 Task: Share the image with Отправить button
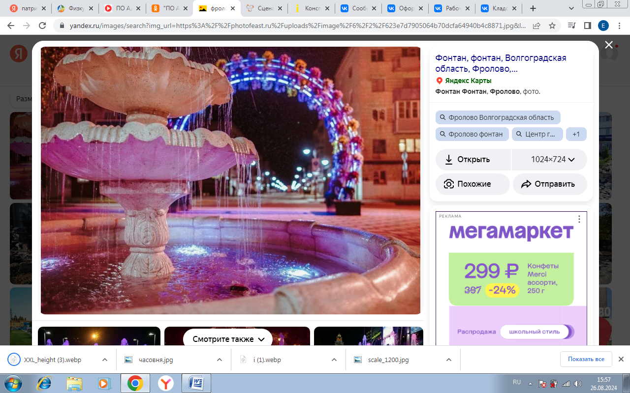tap(550, 184)
